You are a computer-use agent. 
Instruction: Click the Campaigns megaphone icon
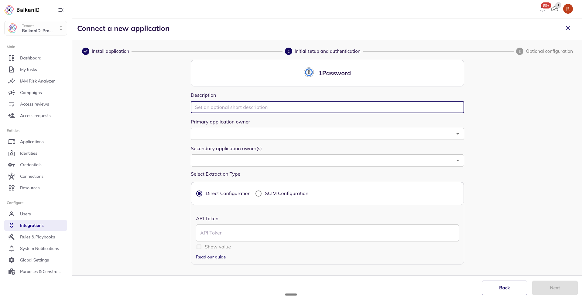[12, 93]
